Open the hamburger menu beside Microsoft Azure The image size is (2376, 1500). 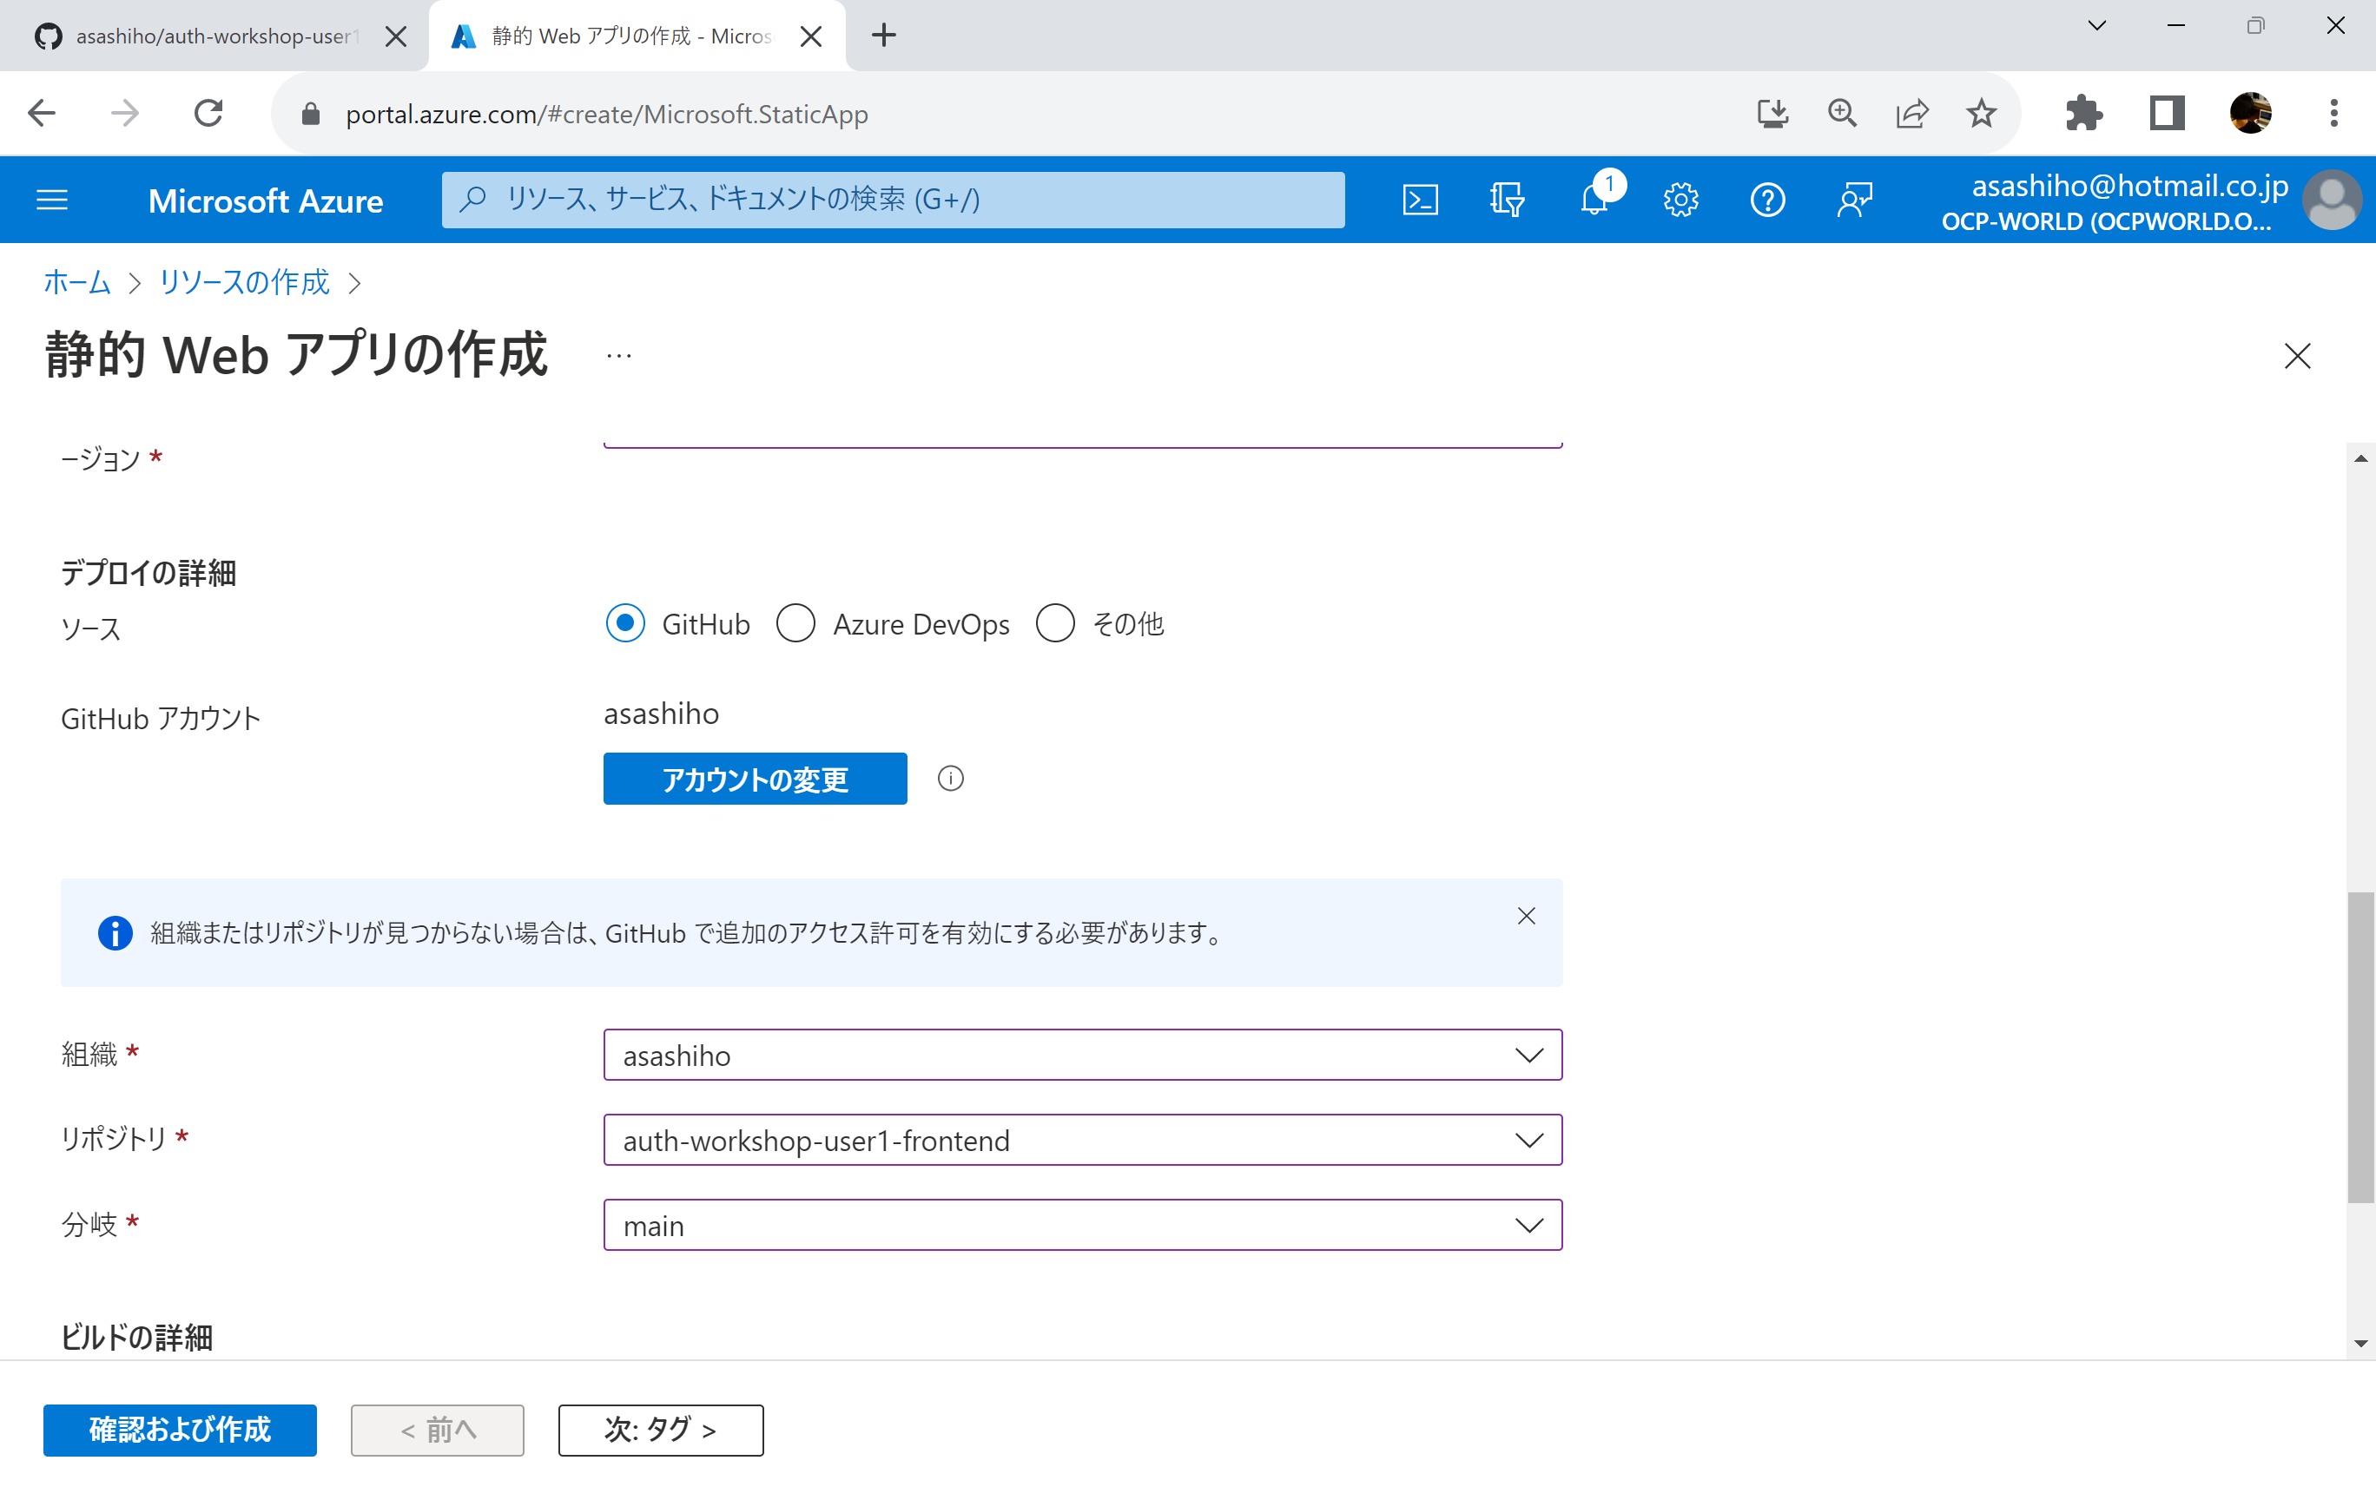(x=51, y=199)
